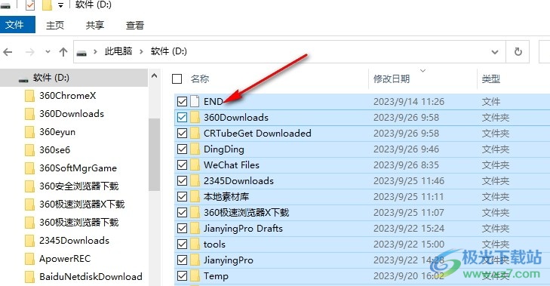The height and width of the screenshot is (286, 550).
Task: Open the quick access toolbar customize dropdown
Action: point(60,5)
